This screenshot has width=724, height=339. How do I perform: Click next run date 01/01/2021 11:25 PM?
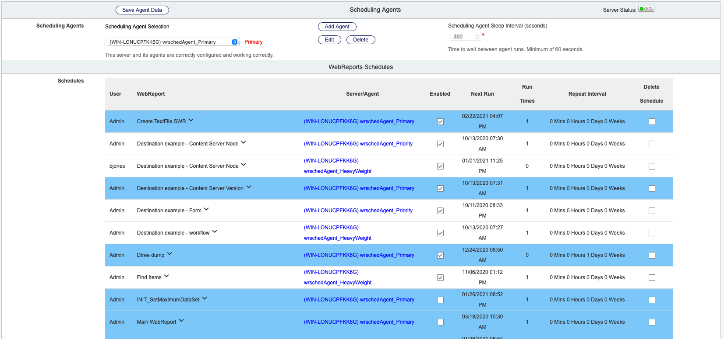pyautogui.click(x=482, y=166)
